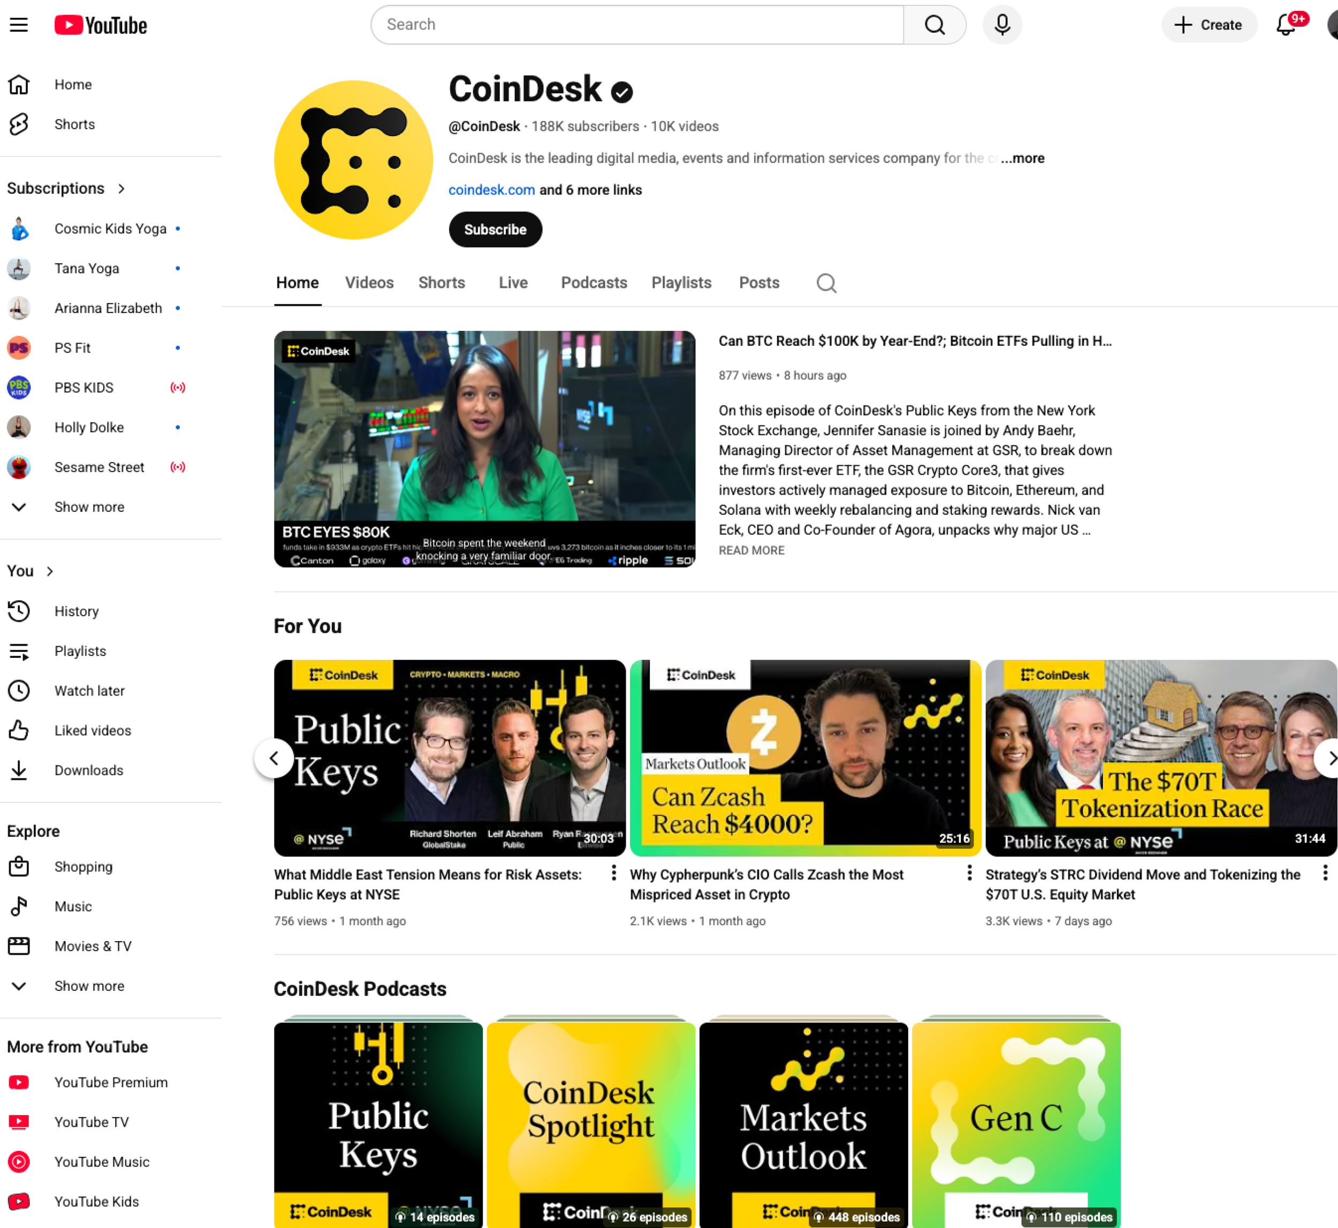Expand the Subscriptions heading chevron
Viewport: 1338px width, 1228px height.
click(x=121, y=189)
